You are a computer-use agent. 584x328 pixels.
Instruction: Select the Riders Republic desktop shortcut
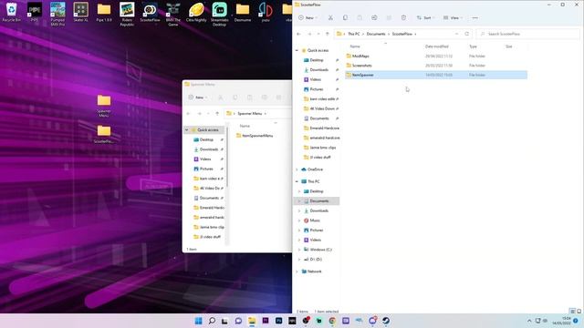[x=127, y=15]
